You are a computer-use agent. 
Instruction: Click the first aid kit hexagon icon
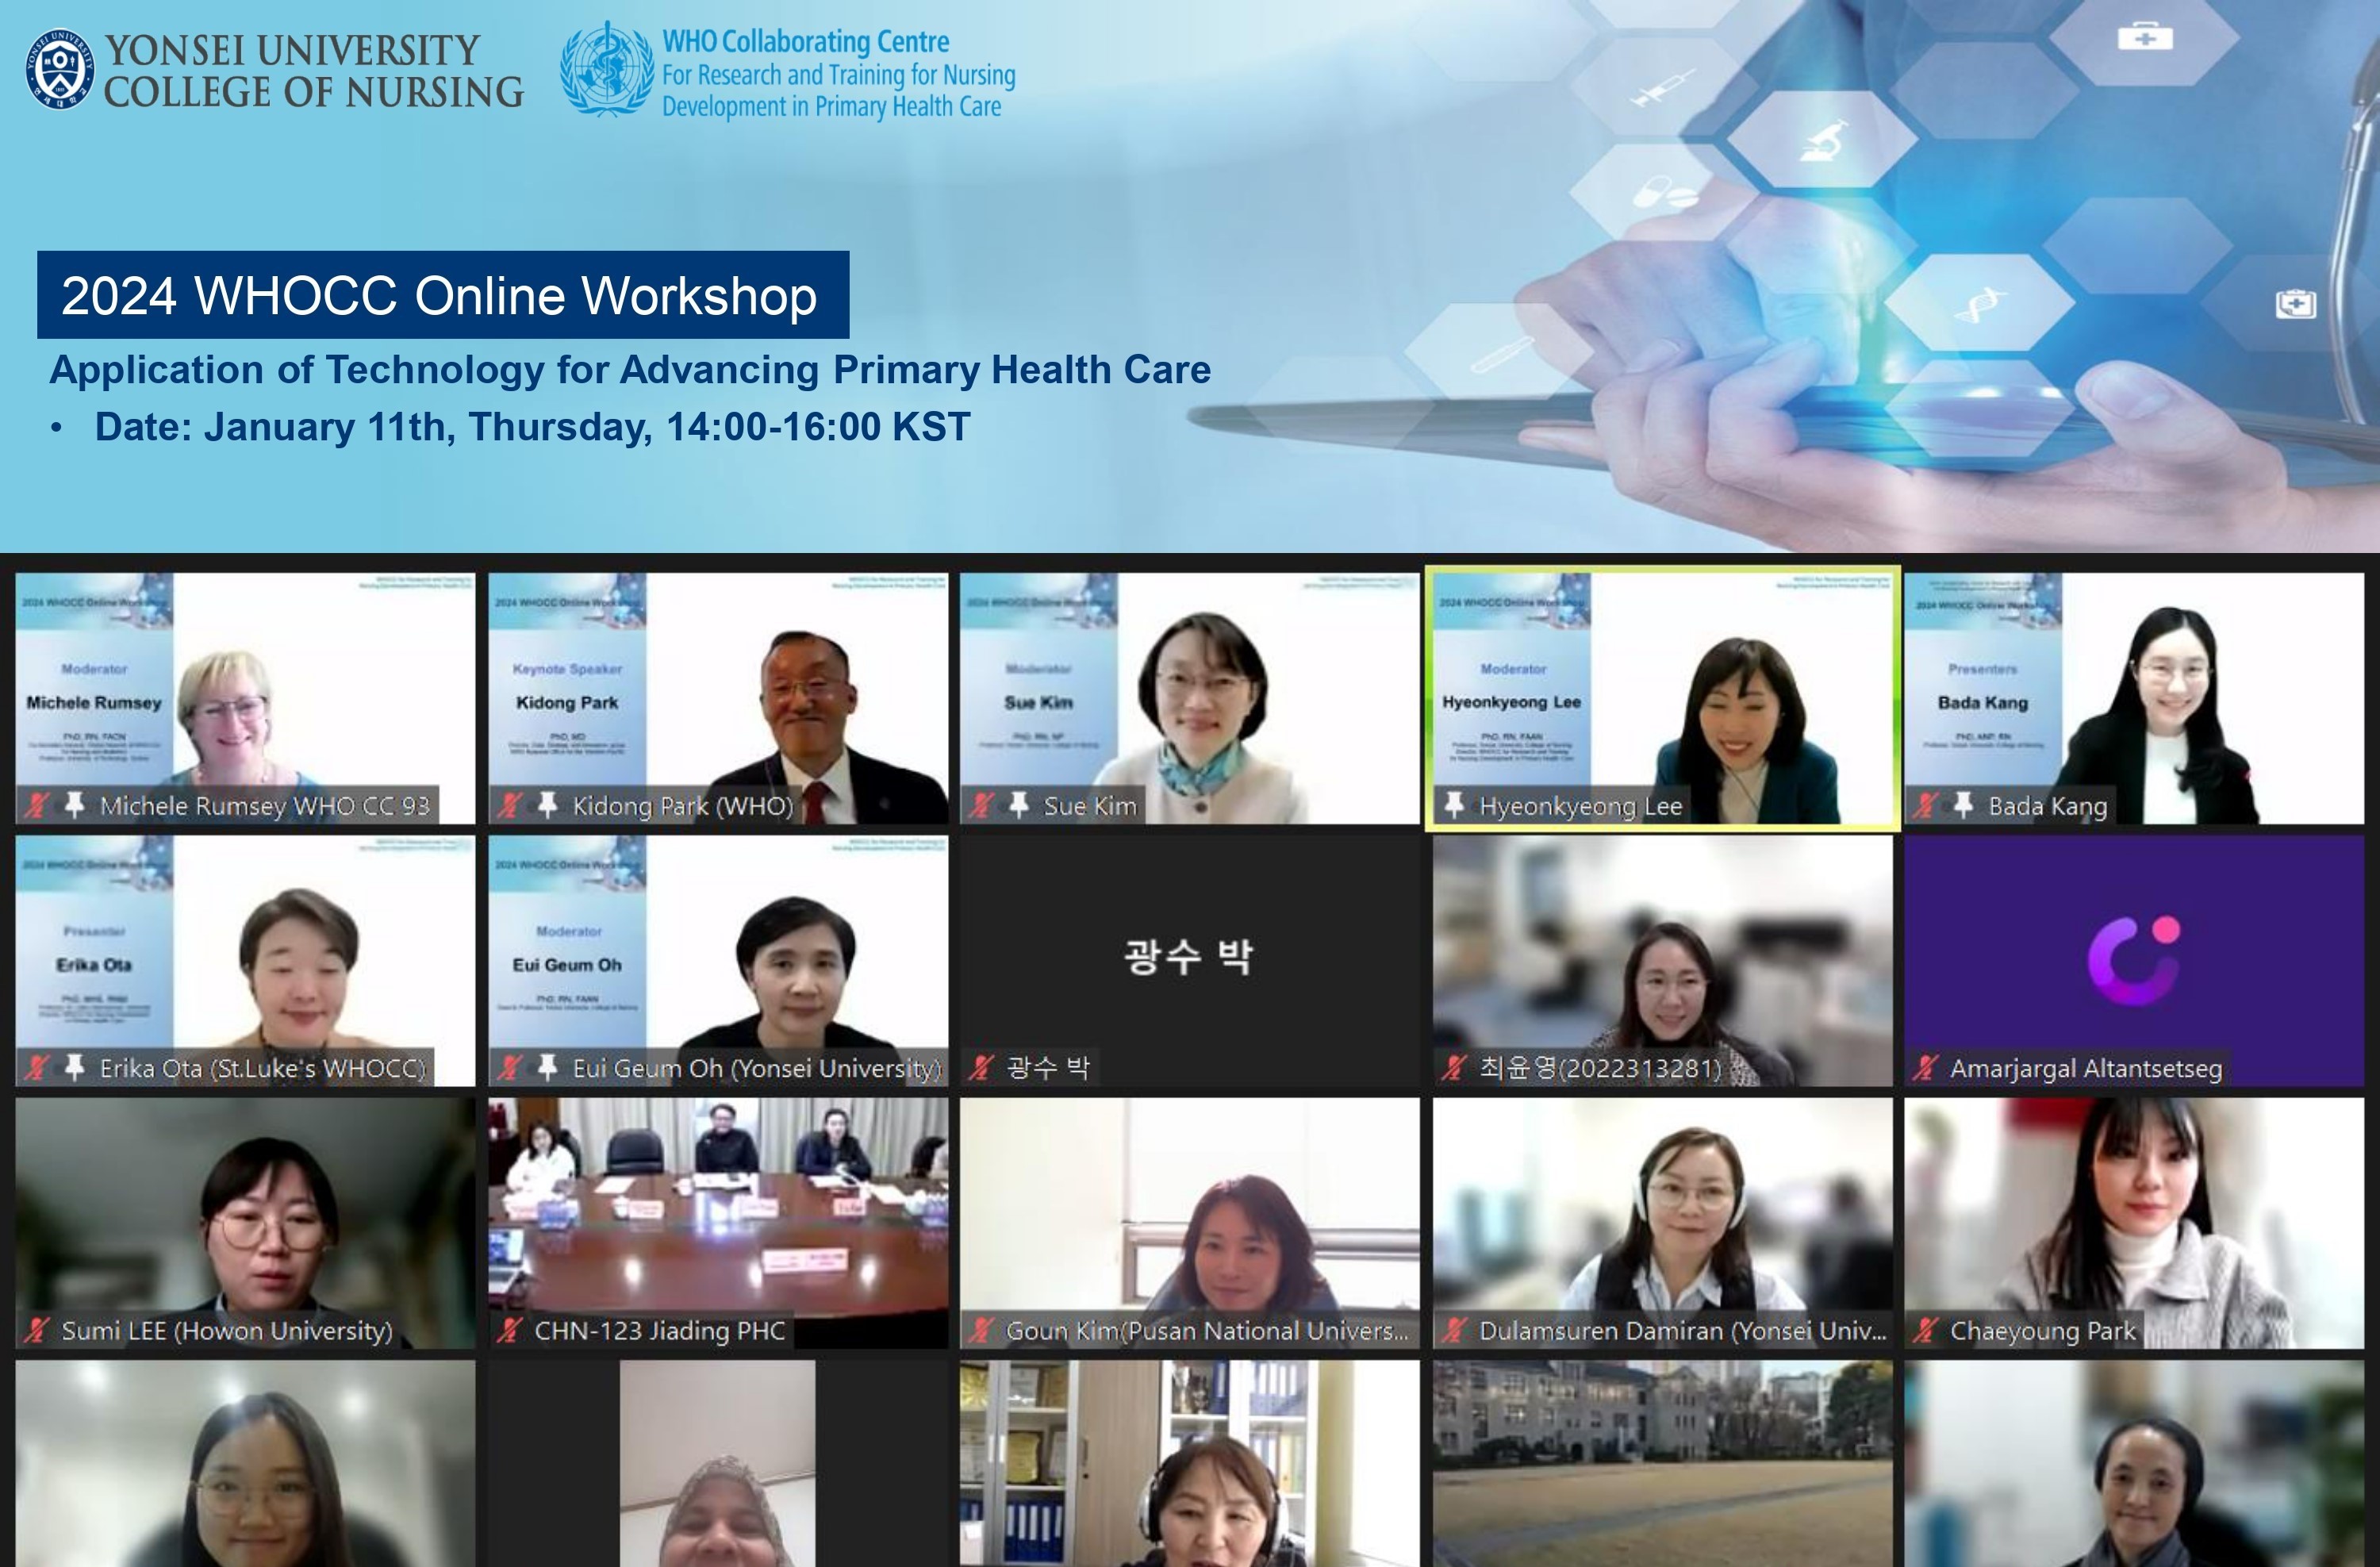2144,39
